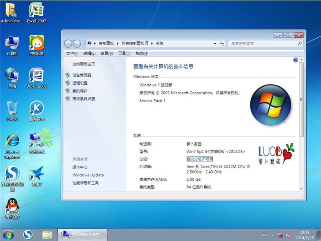Open the 帮助(H) menu
321x241 pixels.
click(x=142, y=53)
